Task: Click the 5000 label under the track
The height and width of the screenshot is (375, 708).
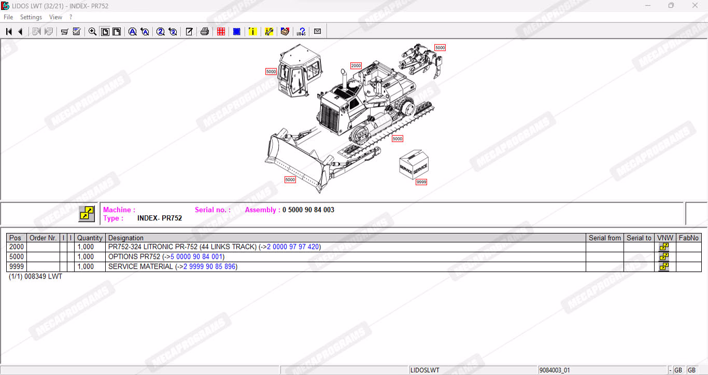Action: (398, 139)
